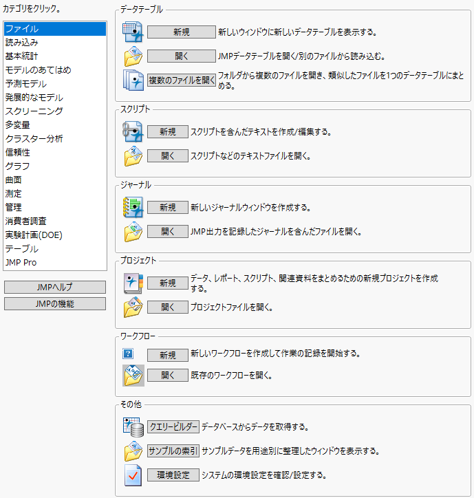
Task: Select 読み込み category
Action: [55, 43]
